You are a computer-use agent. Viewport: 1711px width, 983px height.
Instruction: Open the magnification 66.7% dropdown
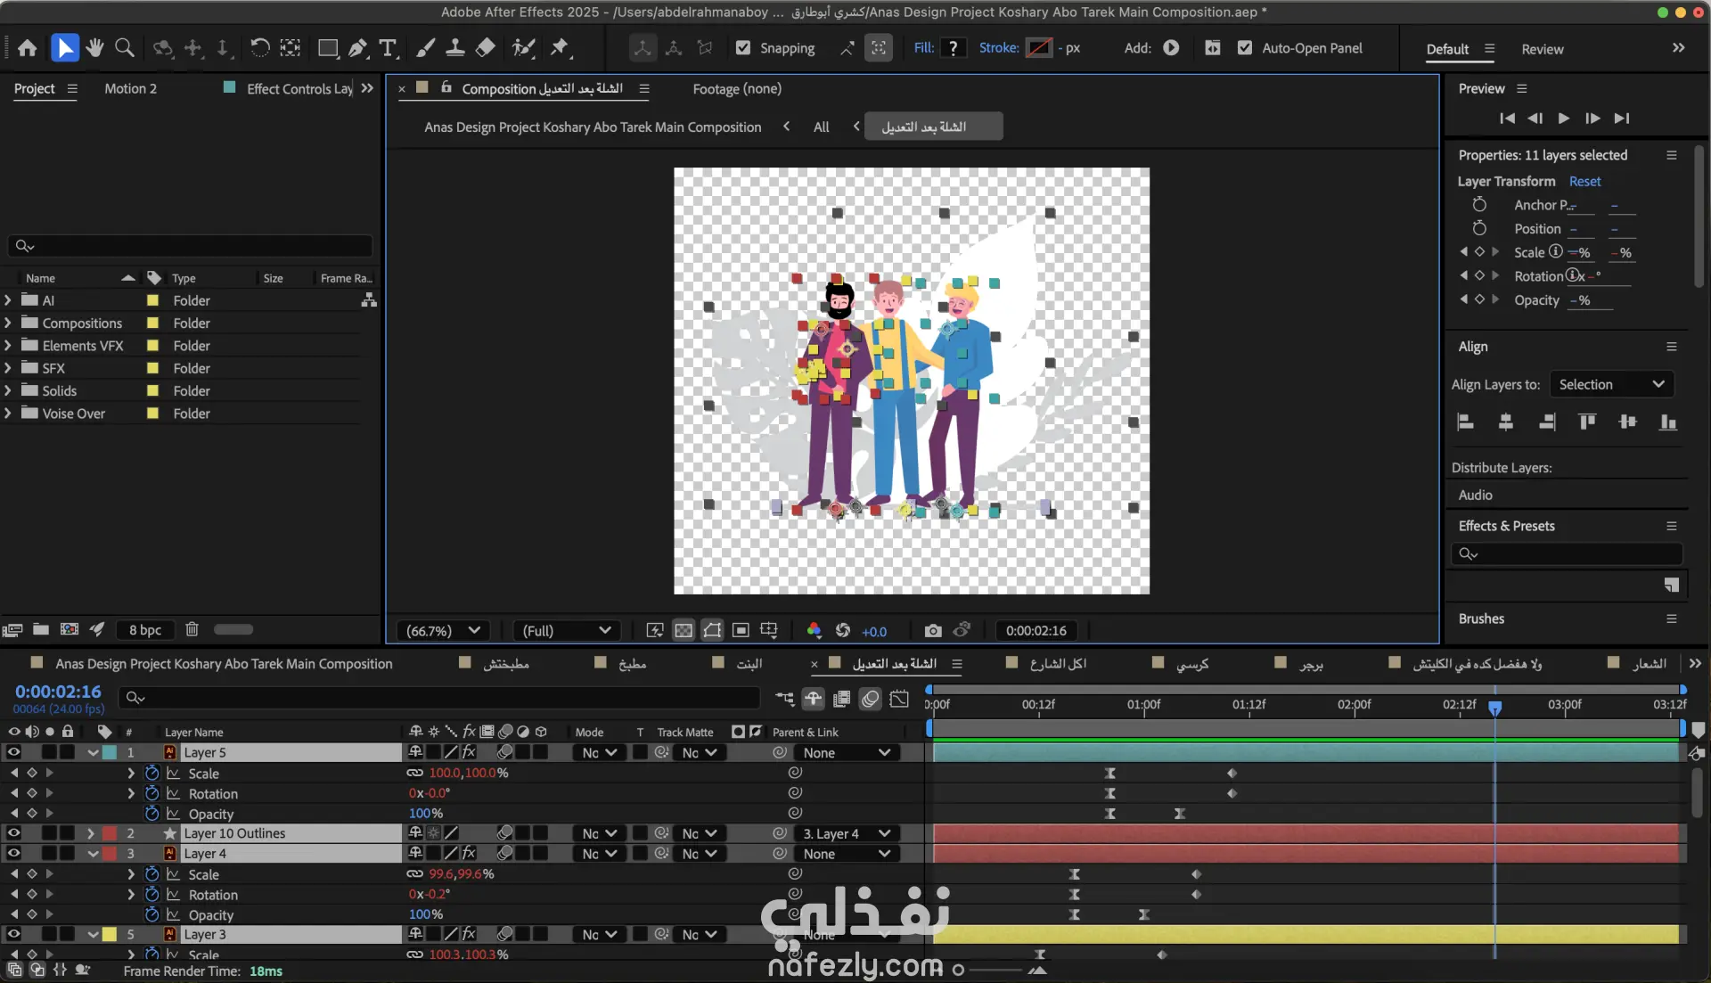443,631
